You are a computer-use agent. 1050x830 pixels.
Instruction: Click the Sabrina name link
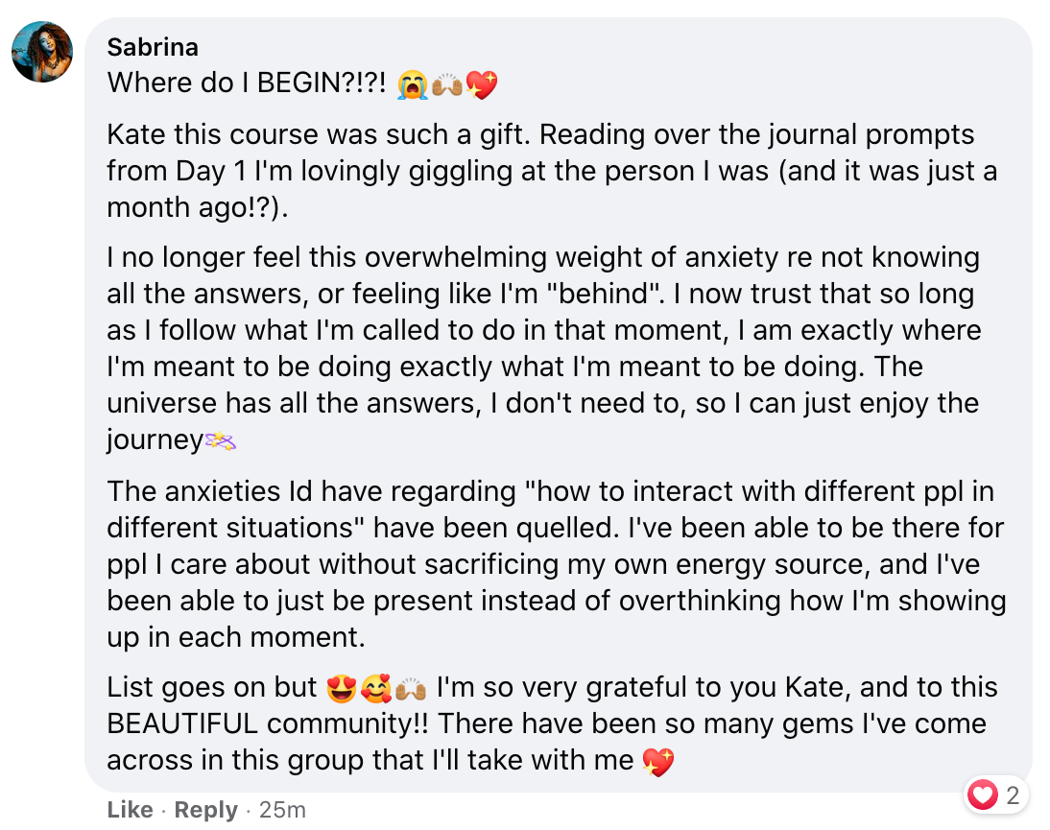[153, 48]
